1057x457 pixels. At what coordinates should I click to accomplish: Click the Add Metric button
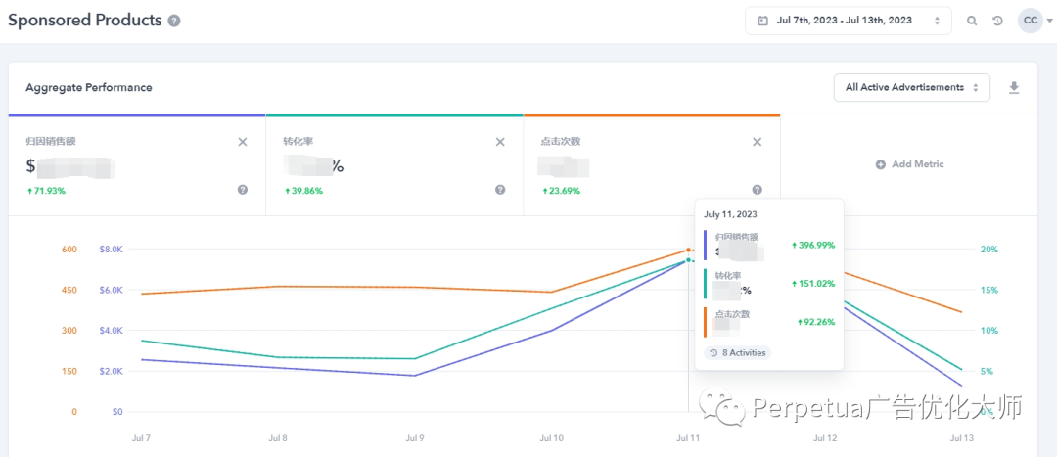click(909, 164)
